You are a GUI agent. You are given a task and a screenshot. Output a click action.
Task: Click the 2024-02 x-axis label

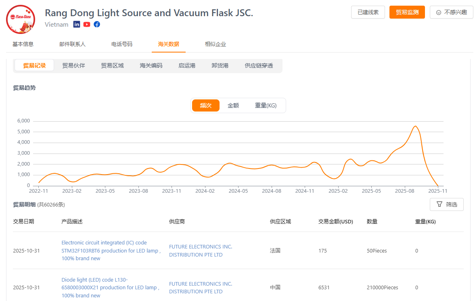[x=205, y=191]
